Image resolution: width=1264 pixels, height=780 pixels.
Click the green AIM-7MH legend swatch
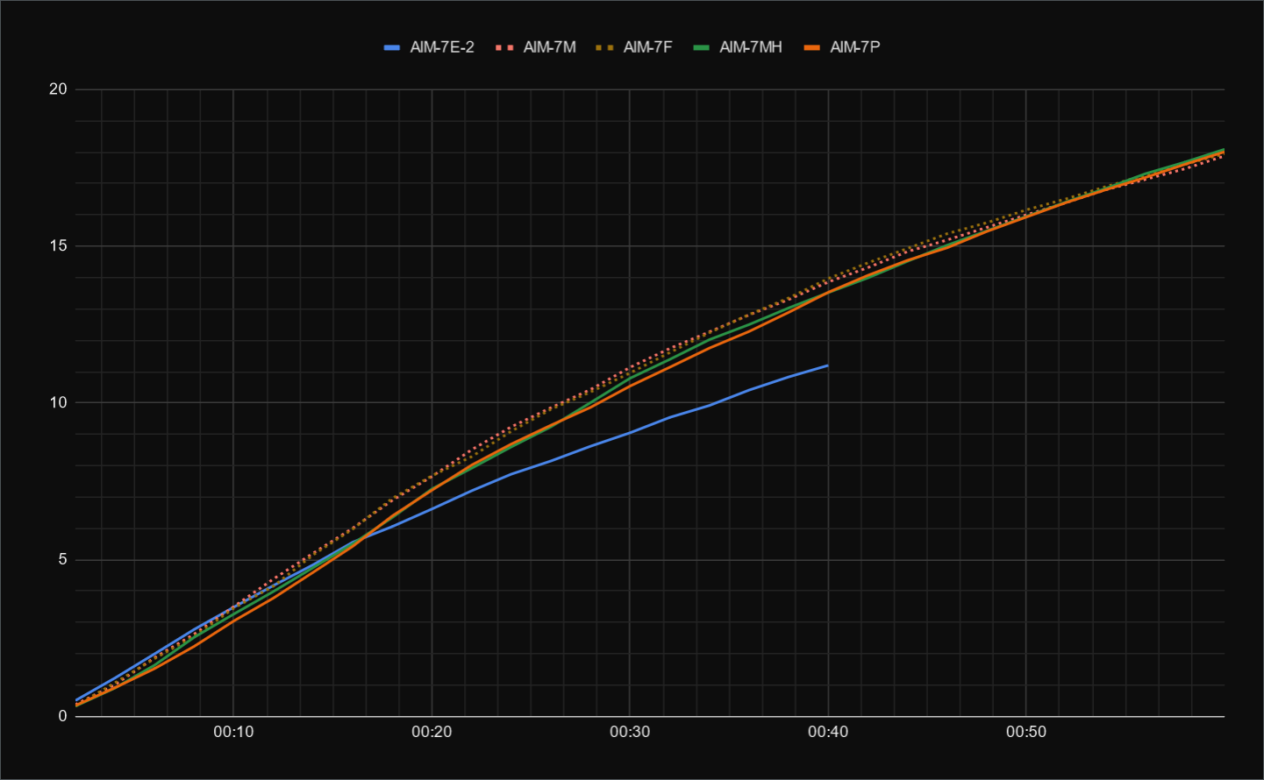(701, 47)
